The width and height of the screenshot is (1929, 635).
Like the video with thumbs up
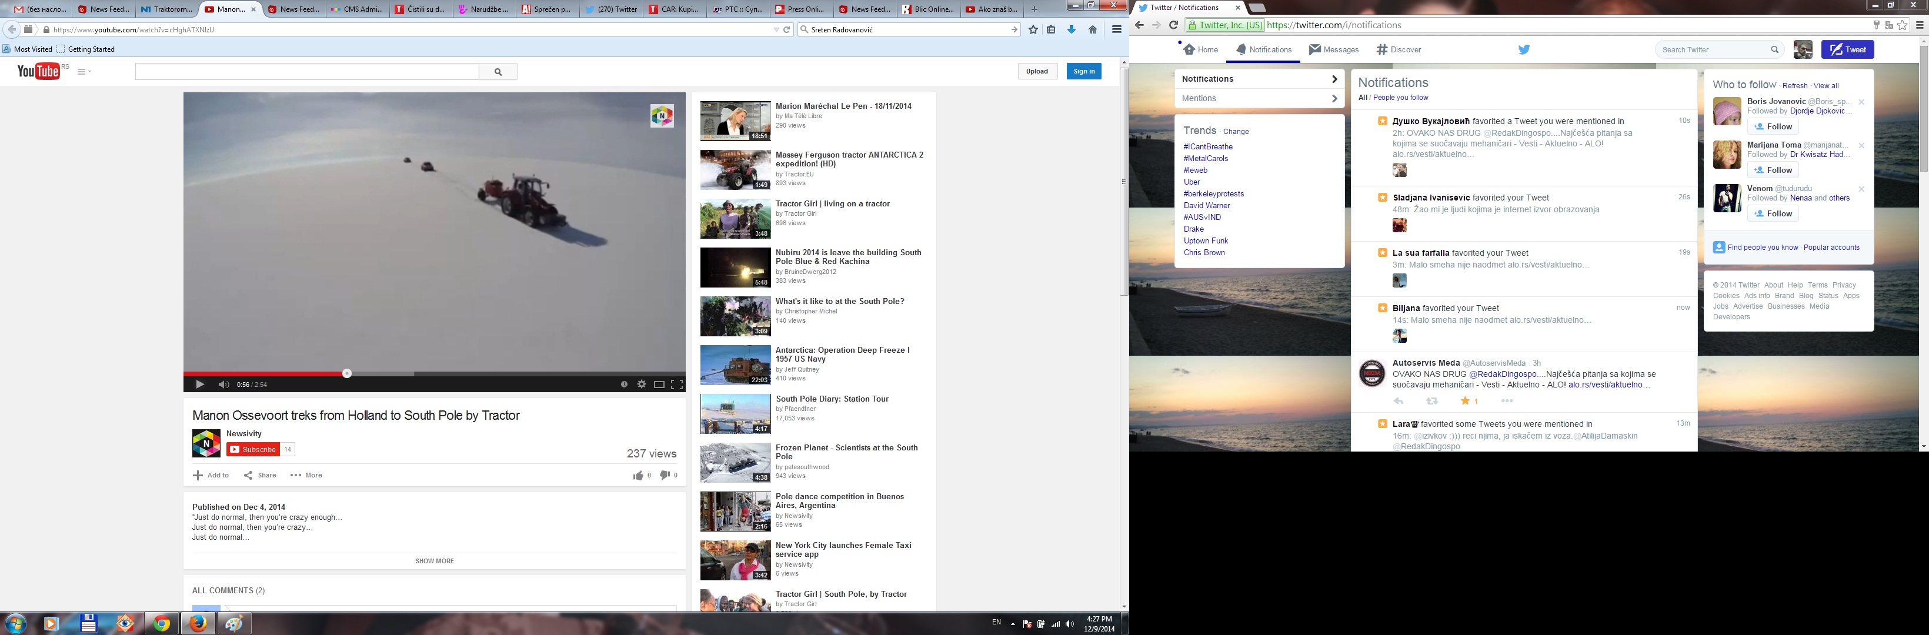638,476
